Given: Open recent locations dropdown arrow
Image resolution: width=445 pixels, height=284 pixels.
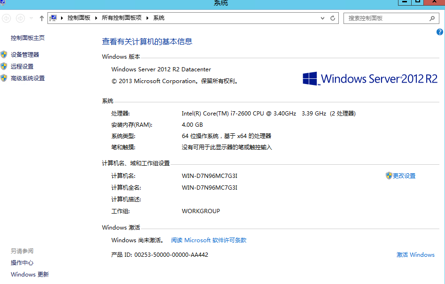Looking at the screenshot, I should point(31,18).
